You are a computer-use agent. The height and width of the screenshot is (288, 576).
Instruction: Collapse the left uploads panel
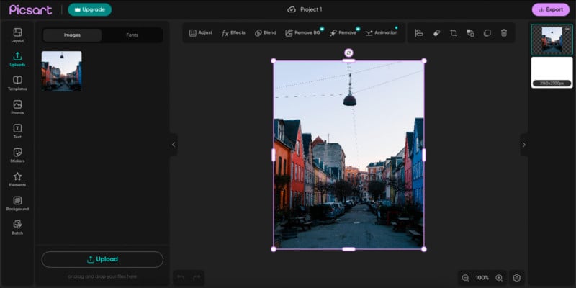click(174, 145)
